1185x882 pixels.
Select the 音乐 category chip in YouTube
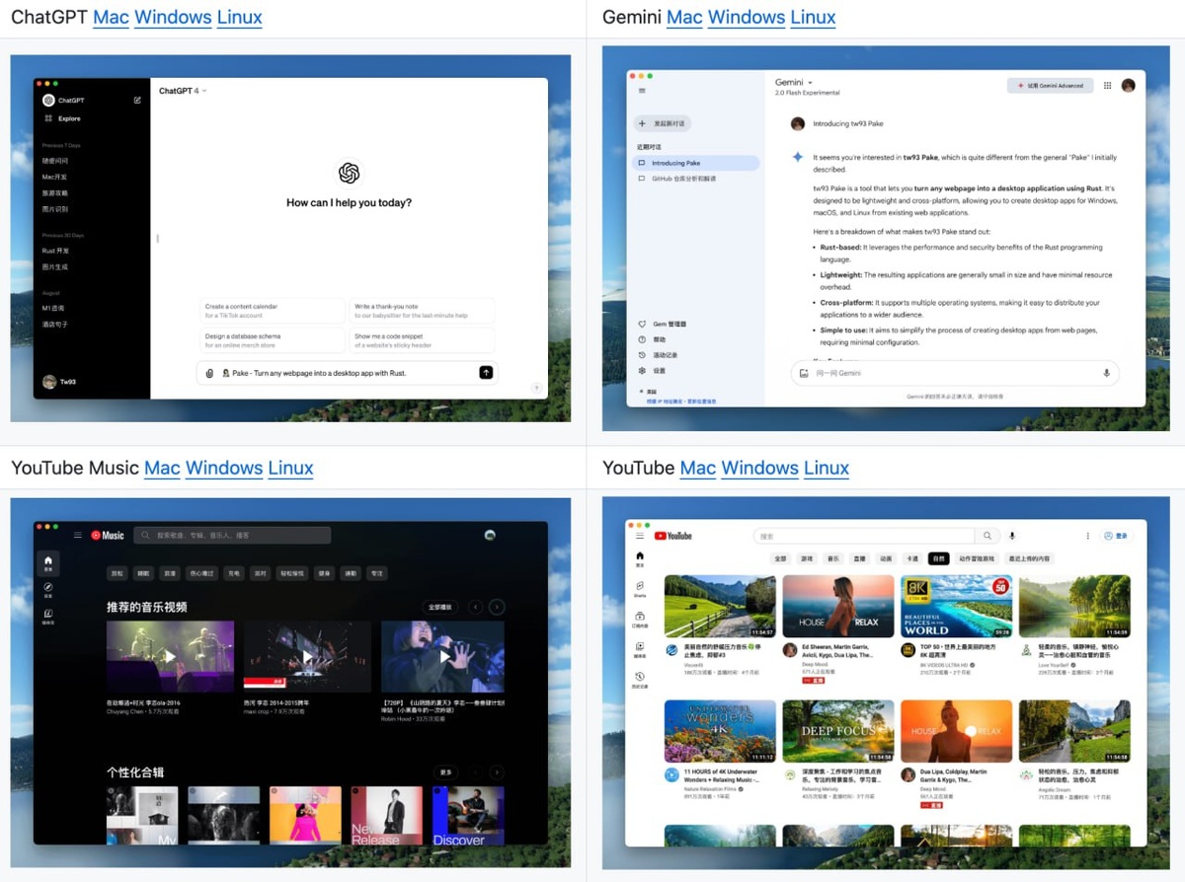click(x=833, y=558)
